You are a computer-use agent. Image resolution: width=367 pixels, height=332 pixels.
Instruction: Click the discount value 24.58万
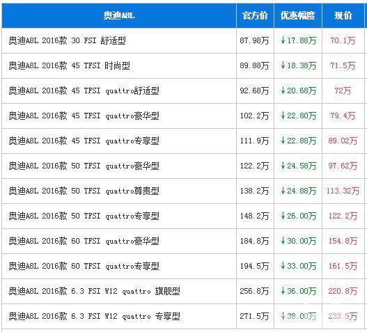point(299,166)
